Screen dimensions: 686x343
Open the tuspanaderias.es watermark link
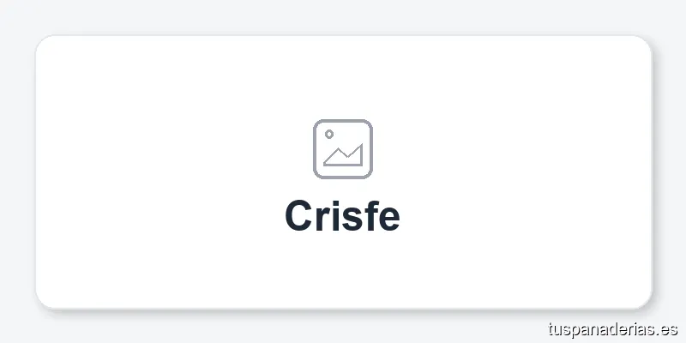pyautogui.click(x=611, y=328)
